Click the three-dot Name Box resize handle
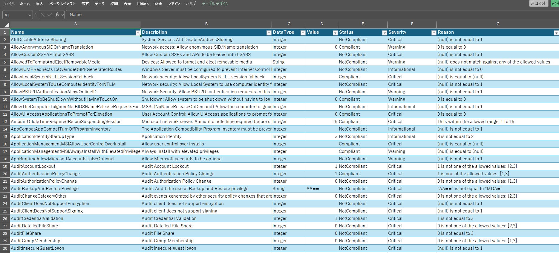The image size is (559, 253). point(36,15)
